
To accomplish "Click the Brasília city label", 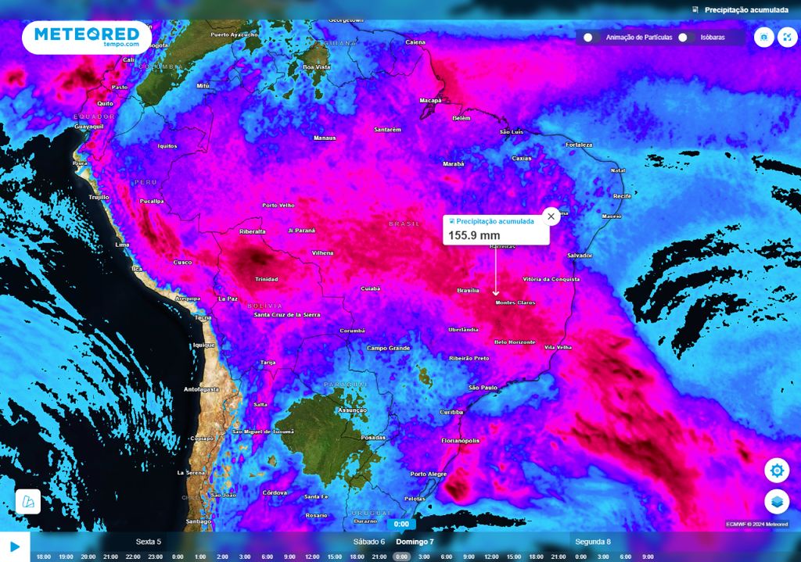I will pos(467,291).
